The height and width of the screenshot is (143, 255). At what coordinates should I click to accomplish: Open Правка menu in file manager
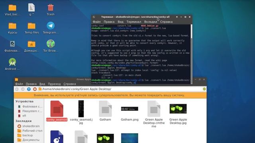coord(31,84)
